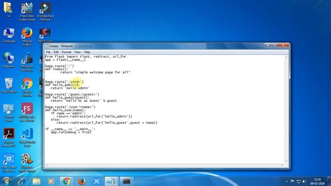The width and height of the screenshot is (331, 186).
Task: Launch DVDVideoSoft Free Studio shortcut
Action: click(x=27, y=112)
